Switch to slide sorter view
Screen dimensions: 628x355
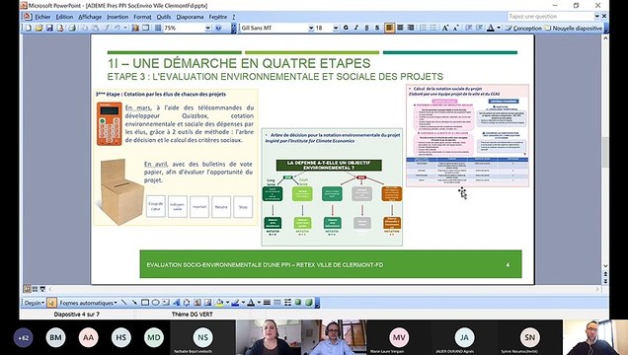[x=35, y=289]
